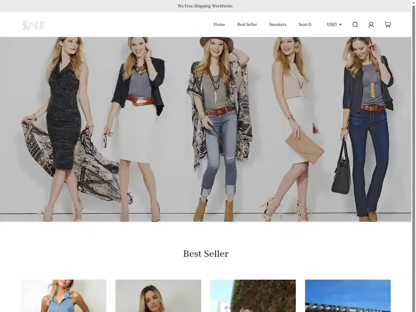
Task: Open the shopping cart icon
Action: [x=388, y=25]
